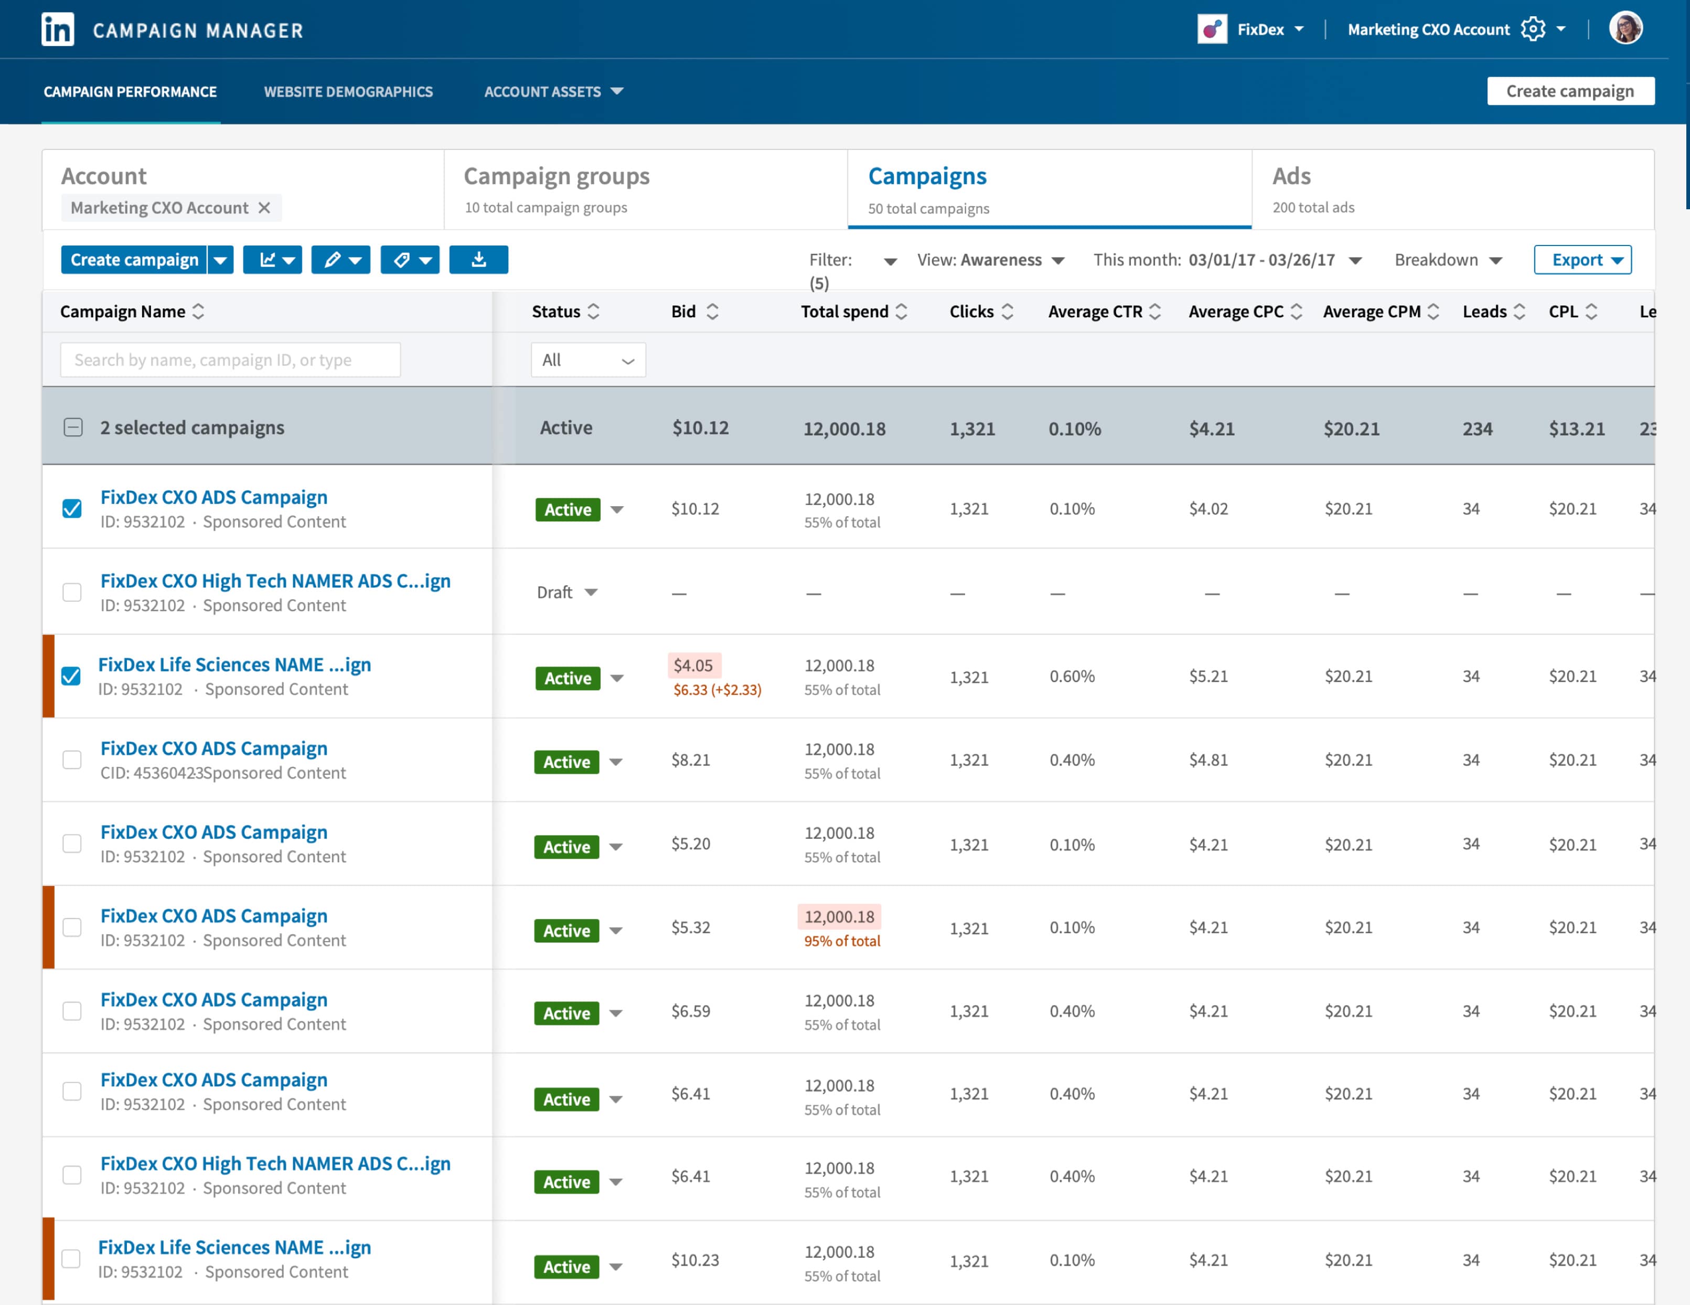1690x1305 pixels.
Task: Click the FixDex company logo icon
Action: [x=1212, y=29]
